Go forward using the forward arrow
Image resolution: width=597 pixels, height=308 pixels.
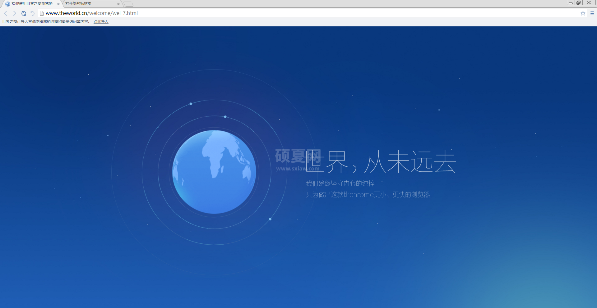click(x=14, y=13)
